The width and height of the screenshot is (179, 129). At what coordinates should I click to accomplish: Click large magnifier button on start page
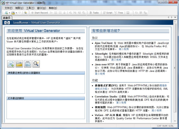click(x=36, y=64)
